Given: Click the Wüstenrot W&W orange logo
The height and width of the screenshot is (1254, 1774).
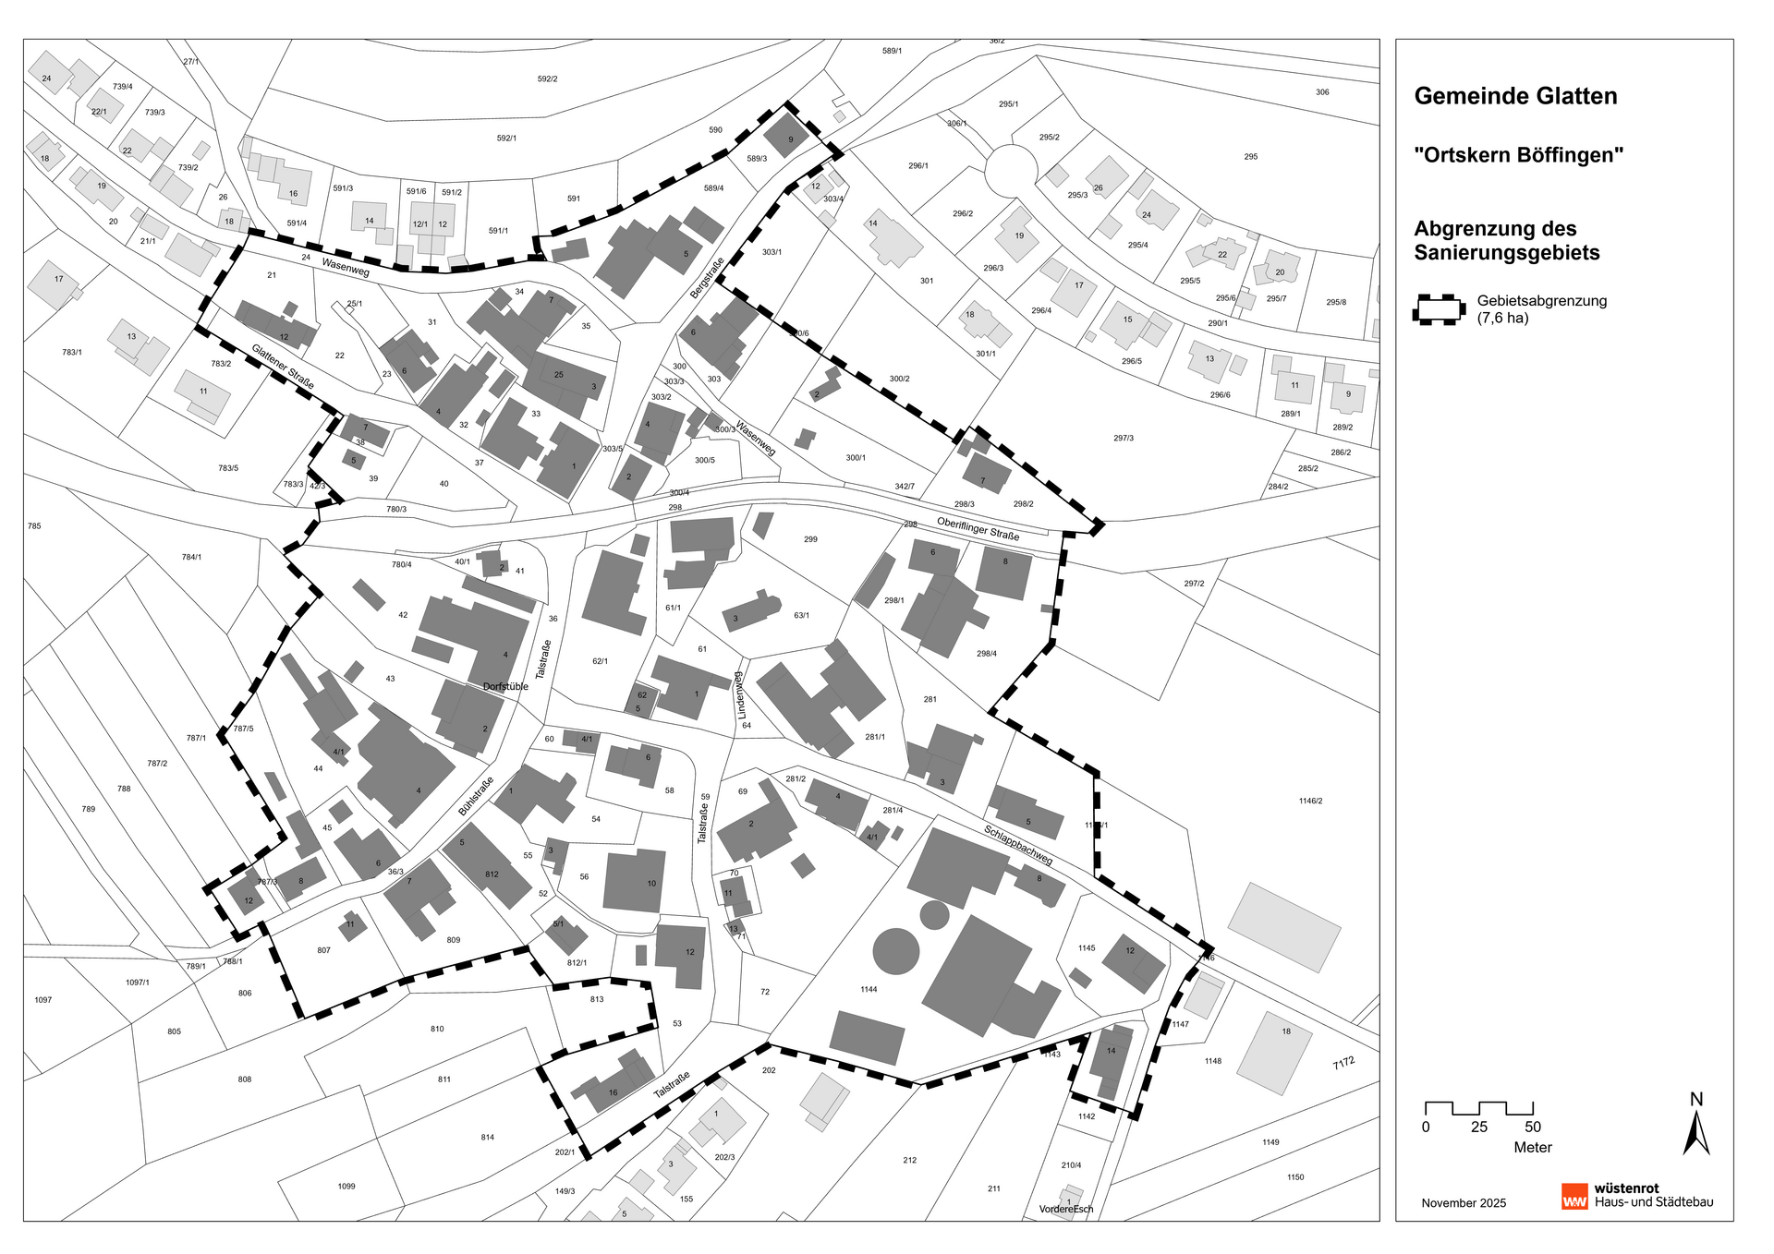Looking at the screenshot, I should pos(1574,1196).
